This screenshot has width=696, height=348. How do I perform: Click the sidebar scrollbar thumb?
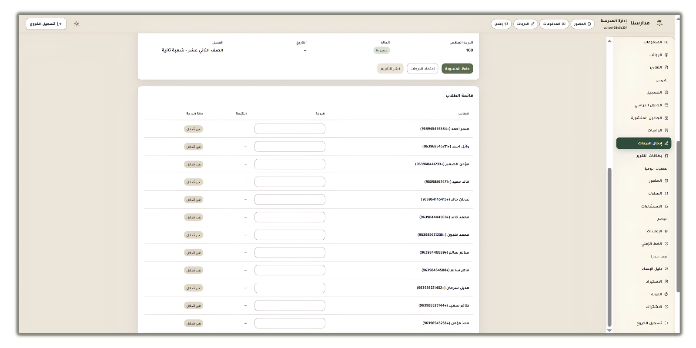(x=609, y=247)
